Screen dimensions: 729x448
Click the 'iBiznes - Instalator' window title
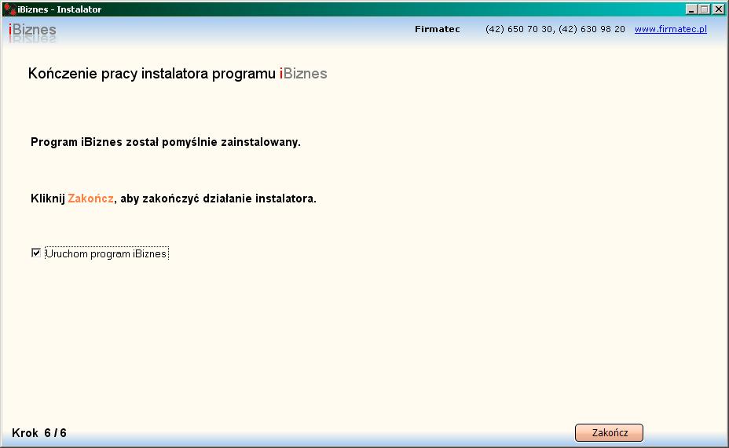(x=60, y=9)
